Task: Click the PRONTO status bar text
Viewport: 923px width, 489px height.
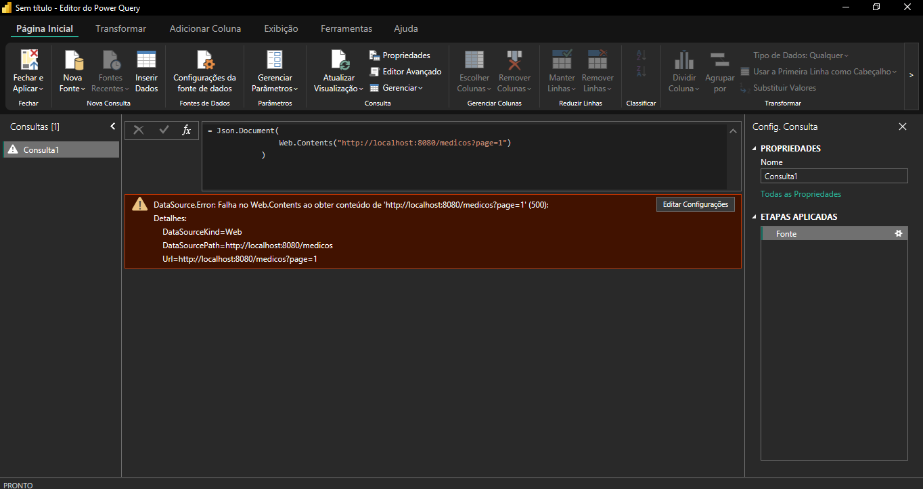Action: tap(18, 485)
